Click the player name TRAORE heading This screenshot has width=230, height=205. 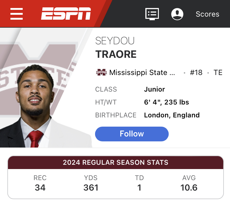116,54
